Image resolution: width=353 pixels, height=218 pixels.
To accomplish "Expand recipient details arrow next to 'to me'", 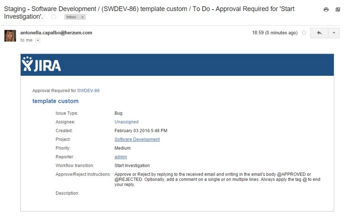I will pos(37,40).
